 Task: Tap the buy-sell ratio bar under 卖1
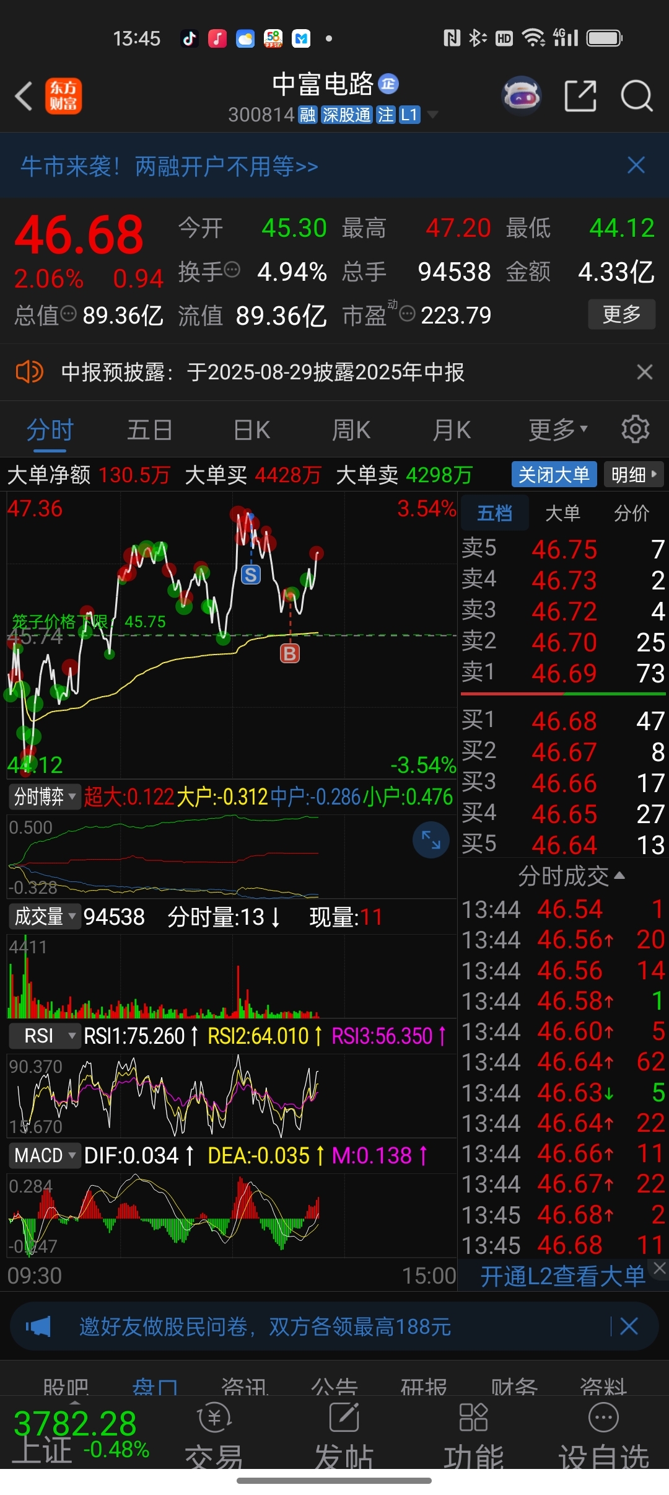click(x=563, y=694)
